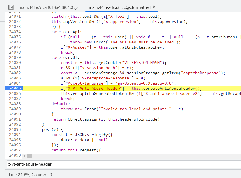The height and width of the screenshot is (178, 241).
Task: Set breakpoint on line number 24097
Action: pyautogui.click(x=15, y=150)
